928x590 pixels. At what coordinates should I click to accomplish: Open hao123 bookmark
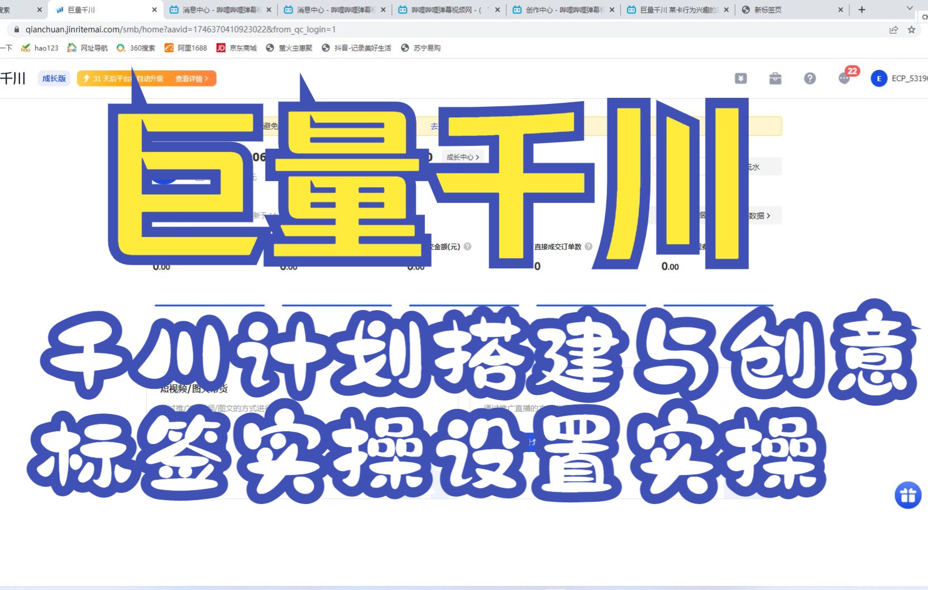tap(40, 48)
